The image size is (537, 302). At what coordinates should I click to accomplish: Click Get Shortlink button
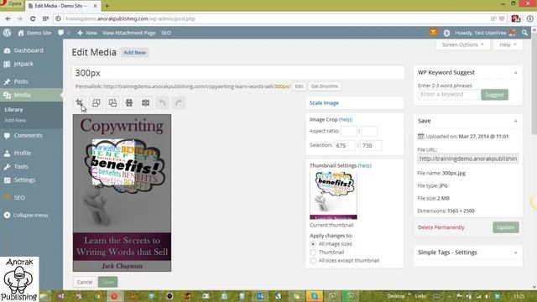325,86
